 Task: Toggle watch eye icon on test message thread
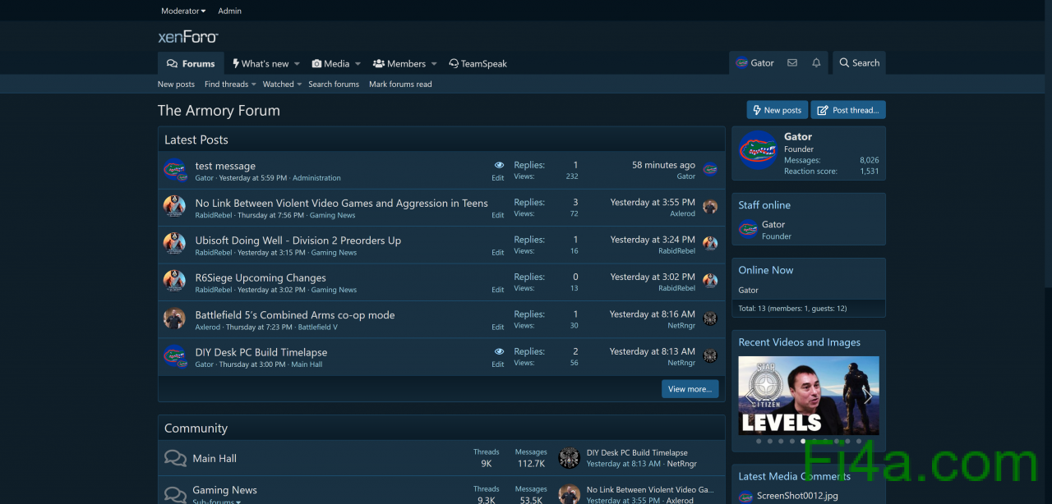point(499,165)
